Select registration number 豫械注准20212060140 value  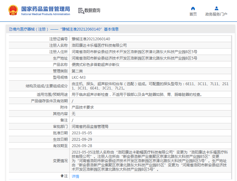pyautogui.click(x=91, y=39)
